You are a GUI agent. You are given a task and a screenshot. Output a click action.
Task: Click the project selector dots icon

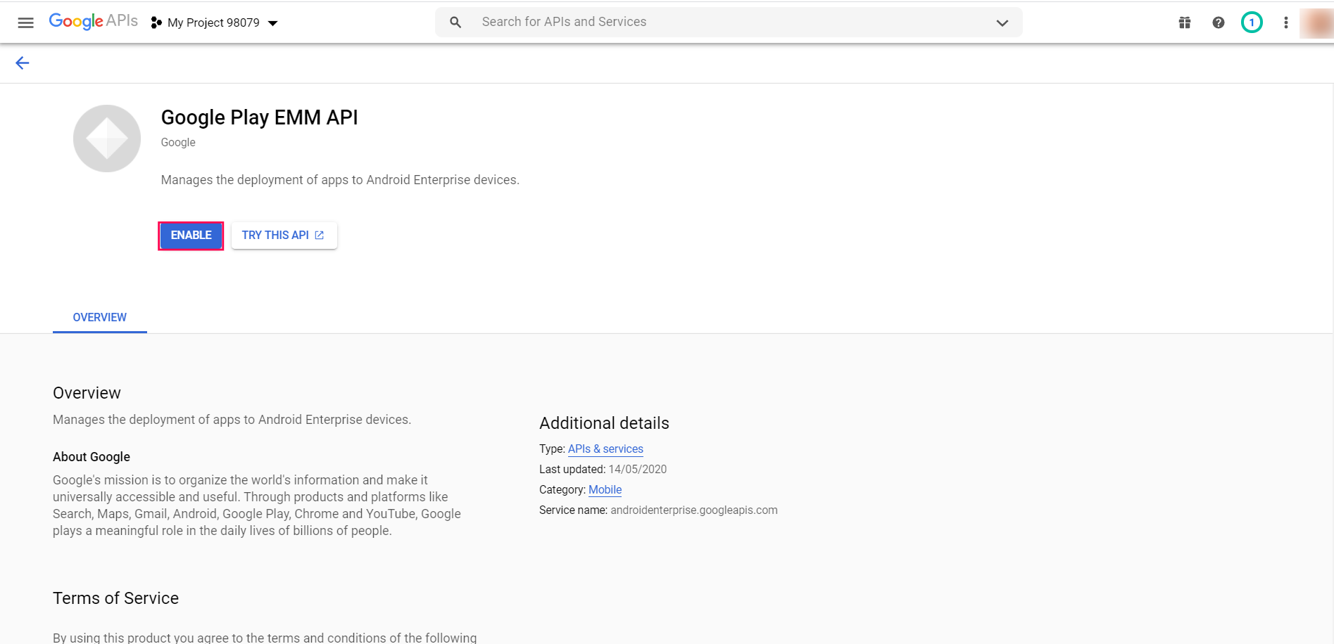(156, 22)
